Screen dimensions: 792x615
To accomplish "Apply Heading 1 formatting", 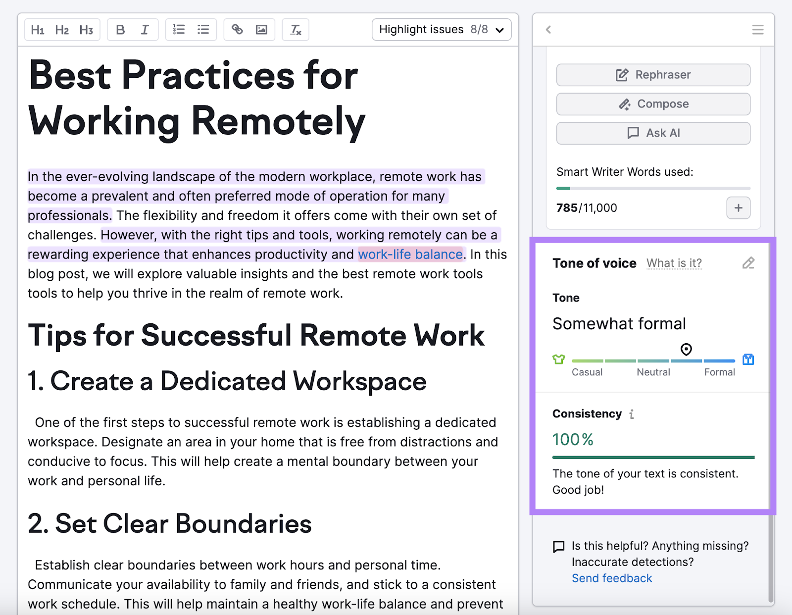I will [x=39, y=29].
